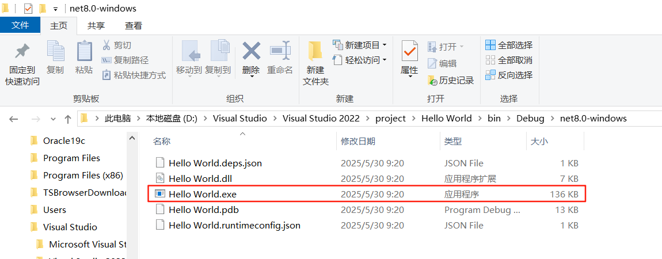Click the Up one level arrow
662x259 pixels.
pyautogui.click(x=67, y=119)
